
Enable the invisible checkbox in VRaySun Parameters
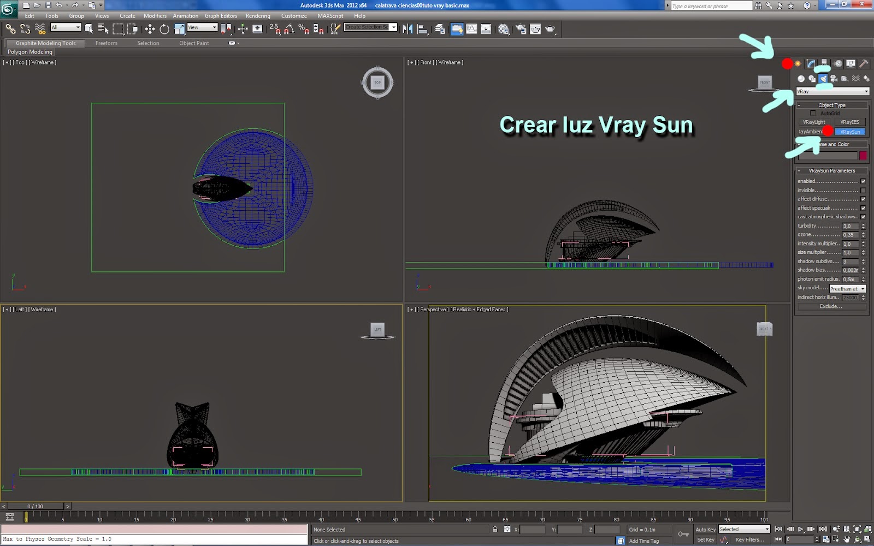862,190
